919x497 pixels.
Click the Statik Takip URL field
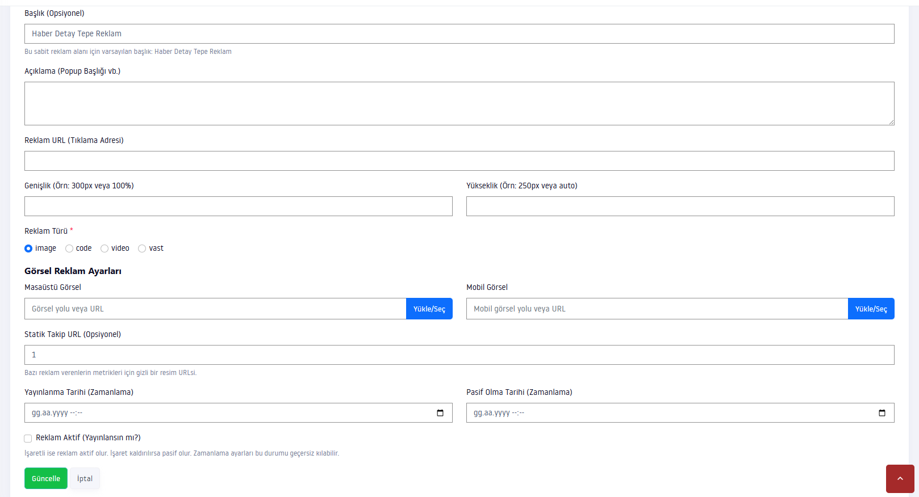click(459, 355)
